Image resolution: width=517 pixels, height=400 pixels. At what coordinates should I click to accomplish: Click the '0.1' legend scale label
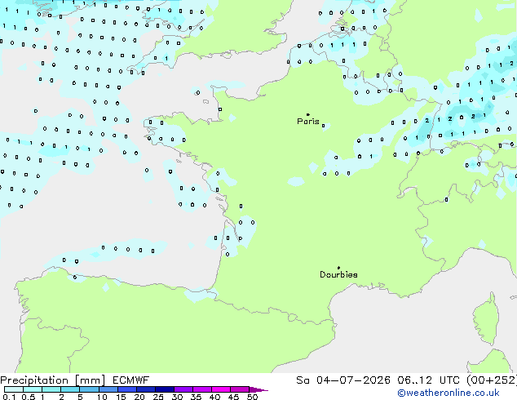tap(9, 397)
